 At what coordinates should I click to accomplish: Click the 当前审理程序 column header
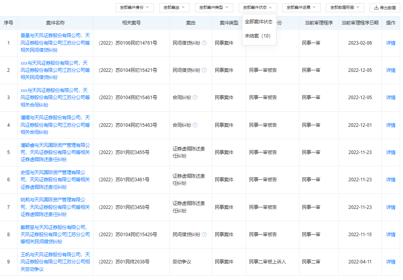coord(319,23)
